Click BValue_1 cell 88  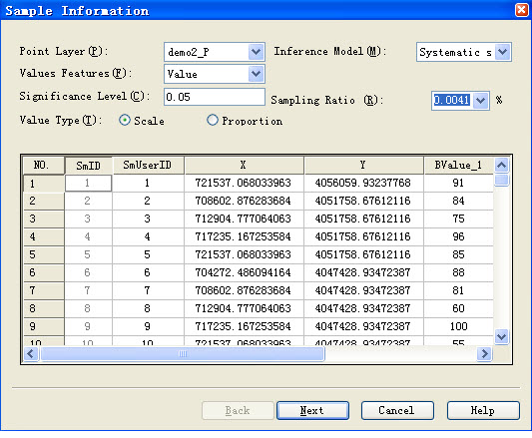tap(459, 272)
